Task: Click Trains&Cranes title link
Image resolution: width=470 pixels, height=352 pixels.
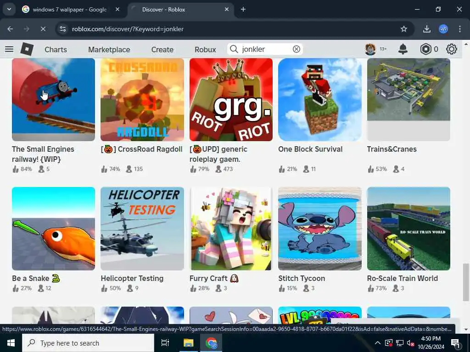Action: (392, 149)
